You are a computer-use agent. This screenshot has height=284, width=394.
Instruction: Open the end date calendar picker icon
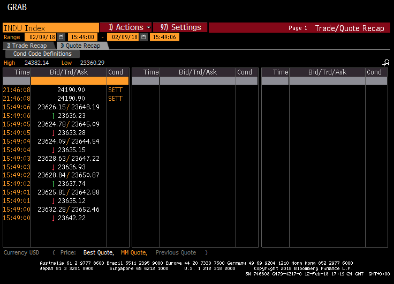143,37
